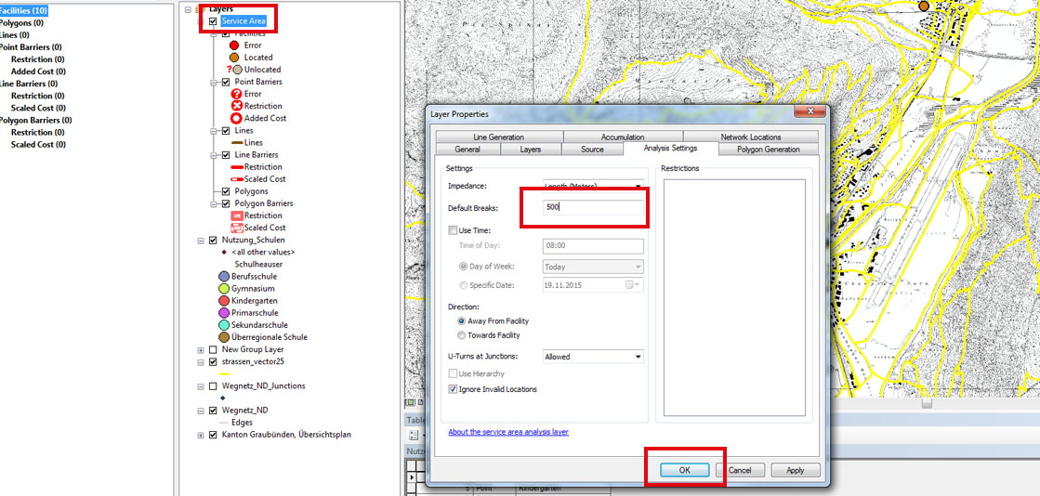
Task: Open the Network Locations tab
Action: pos(751,137)
